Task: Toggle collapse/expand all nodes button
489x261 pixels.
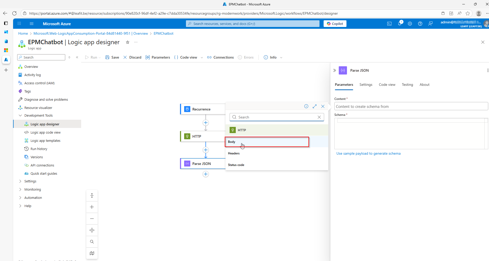Action: tap(92, 195)
